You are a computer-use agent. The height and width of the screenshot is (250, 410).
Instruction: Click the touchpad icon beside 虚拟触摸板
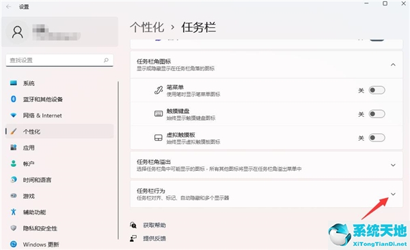[159, 138]
